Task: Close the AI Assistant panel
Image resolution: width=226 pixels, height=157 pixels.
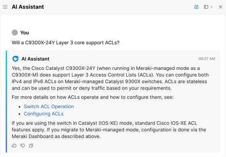Action: [x=220, y=7]
